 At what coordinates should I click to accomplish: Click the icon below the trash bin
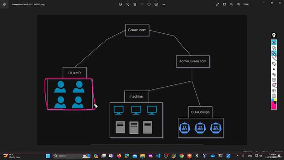[274, 85]
